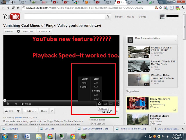Open galvie45 channel button

[x=9, y=31]
